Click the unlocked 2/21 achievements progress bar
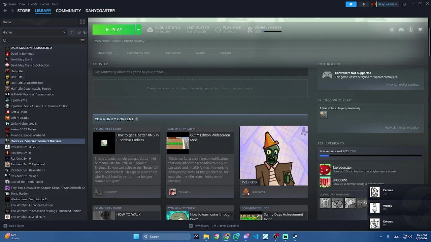 click(x=370, y=156)
